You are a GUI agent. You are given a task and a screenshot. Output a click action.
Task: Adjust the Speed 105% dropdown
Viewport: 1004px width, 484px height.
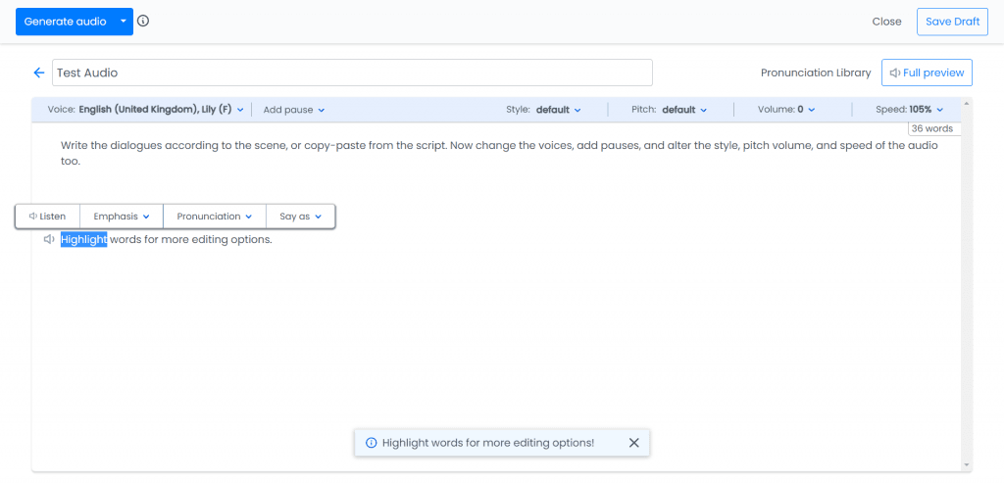(x=909, y=110)
